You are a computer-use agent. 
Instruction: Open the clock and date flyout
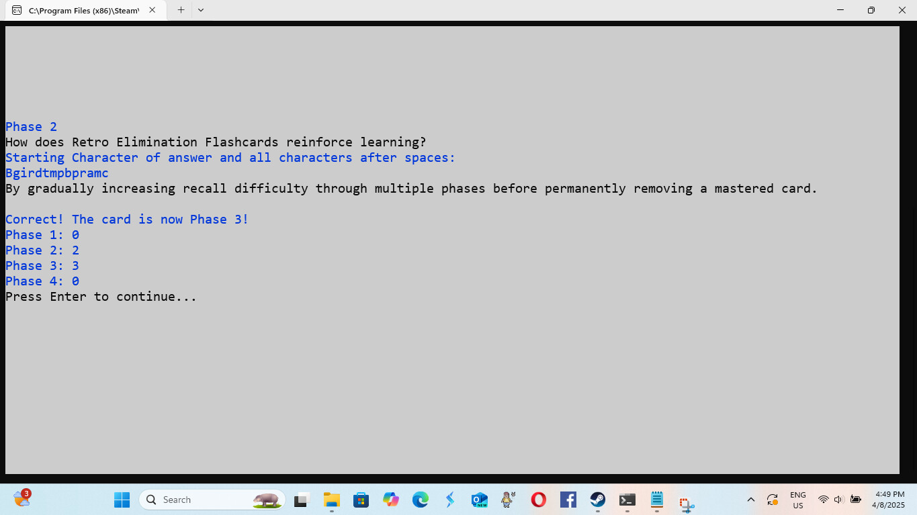tap(889, 500)
